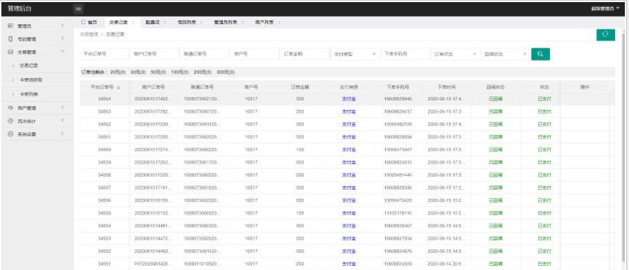Close the 交易记录 tab via its X
This screenshot has width=629, height=270.
(x=133, y=22)
